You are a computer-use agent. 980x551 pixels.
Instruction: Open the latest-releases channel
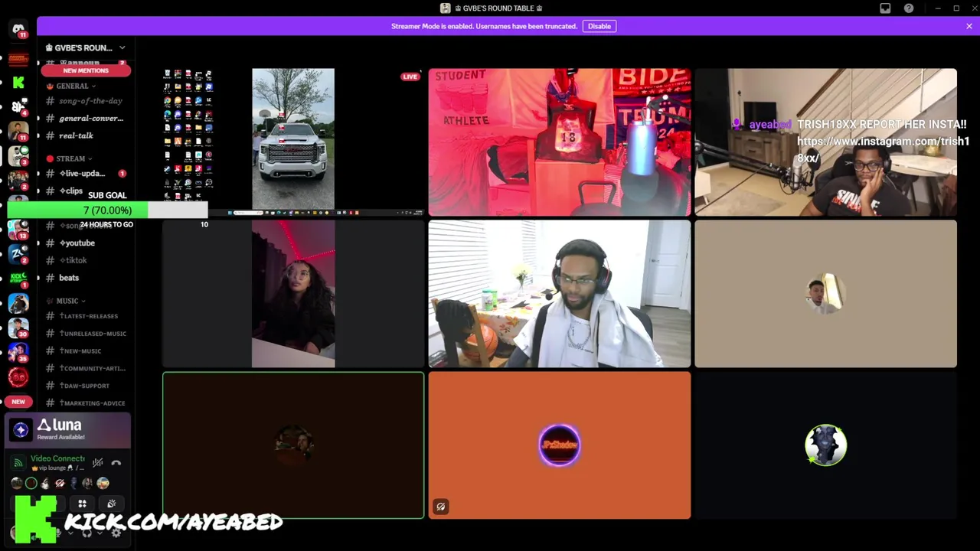[x=86, y=316]
